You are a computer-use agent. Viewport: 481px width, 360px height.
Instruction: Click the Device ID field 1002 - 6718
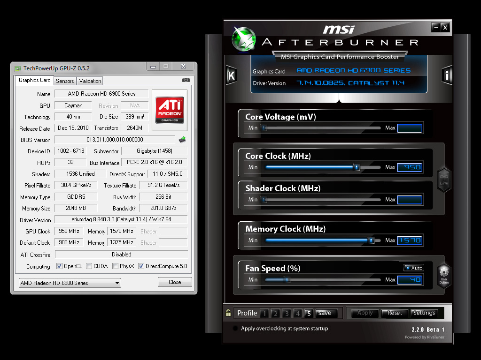point(71,151)
